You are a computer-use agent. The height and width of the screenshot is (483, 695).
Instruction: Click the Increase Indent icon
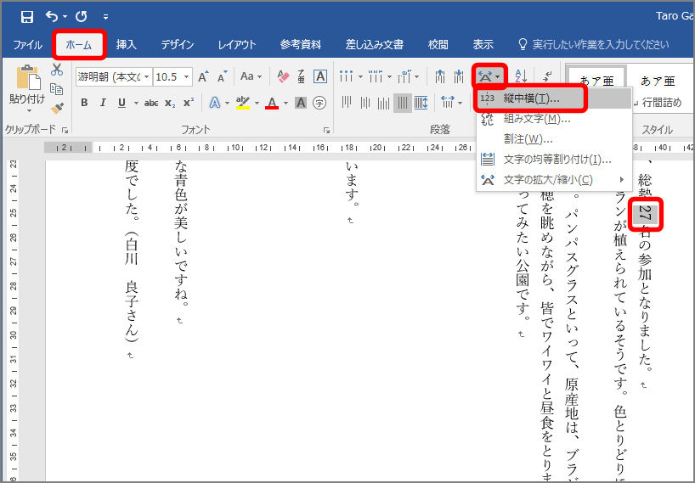click(459, 76)
